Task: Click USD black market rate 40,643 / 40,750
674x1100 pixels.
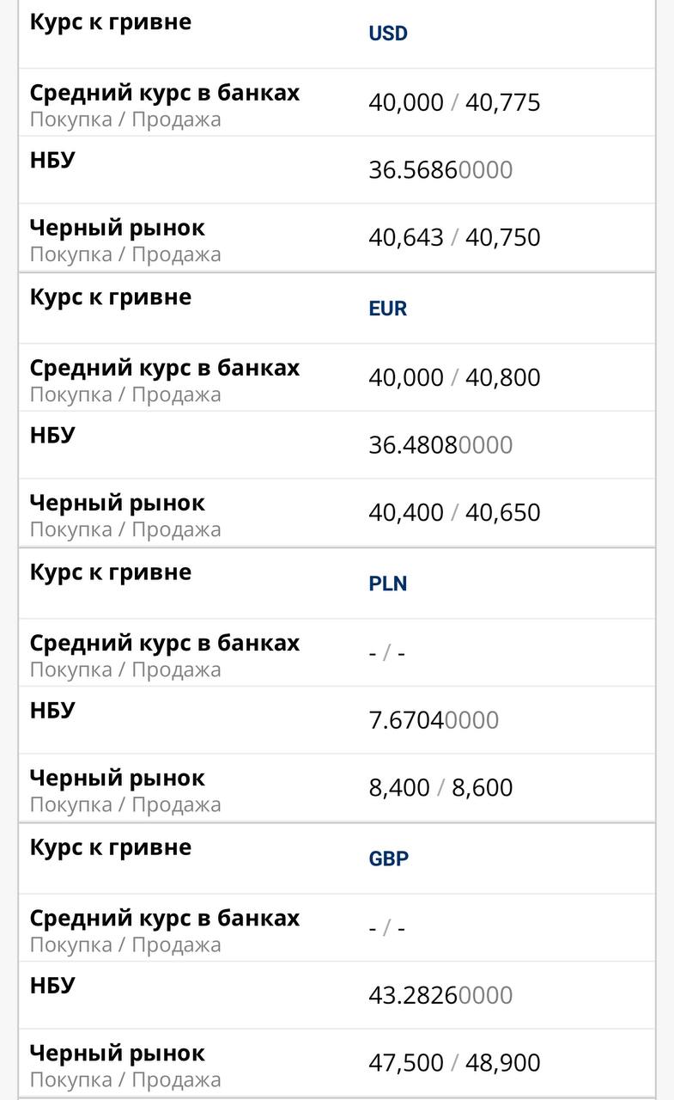Action: pyautogui.click(x=454, y=237)
